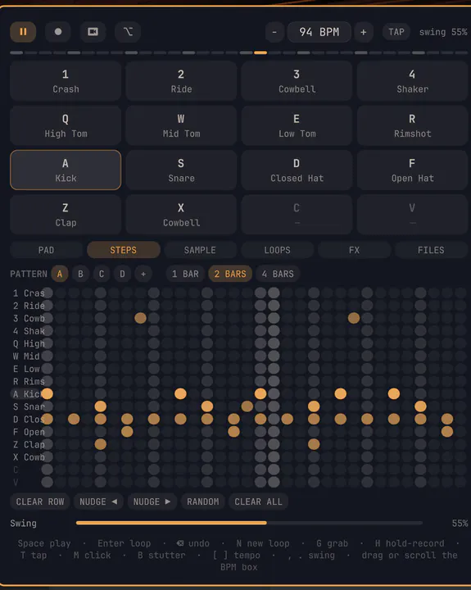Click the CLEAR ALL button
The height and width of the screenshot is (590, 471).
(258, 501)
